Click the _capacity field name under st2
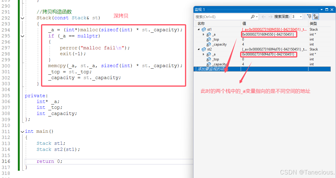Screen dimensions: 336x178 click(219, 64)
